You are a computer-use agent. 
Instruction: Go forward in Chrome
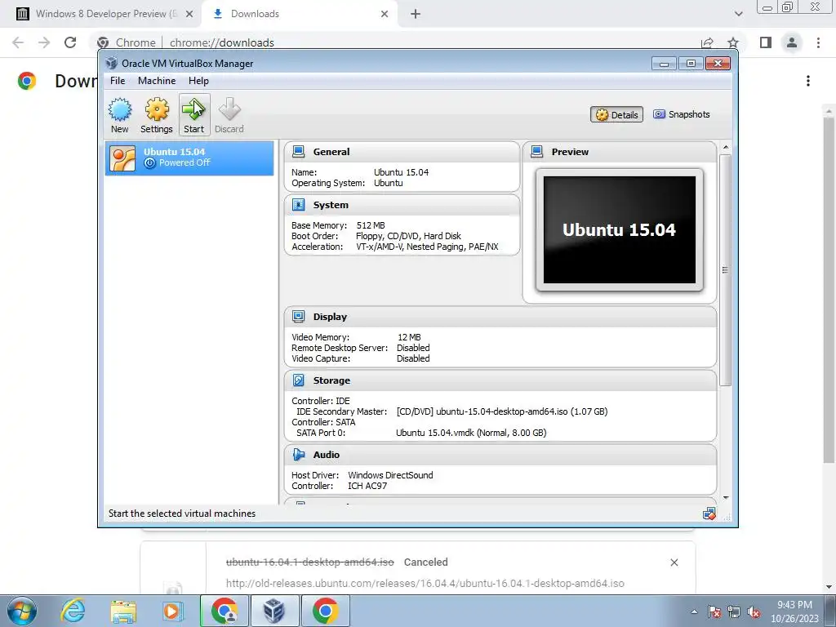point(44,42)
